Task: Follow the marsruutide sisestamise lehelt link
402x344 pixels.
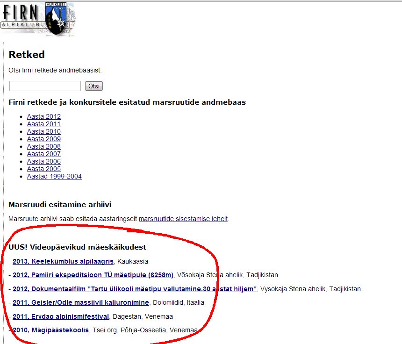Action: click(183, 219)
